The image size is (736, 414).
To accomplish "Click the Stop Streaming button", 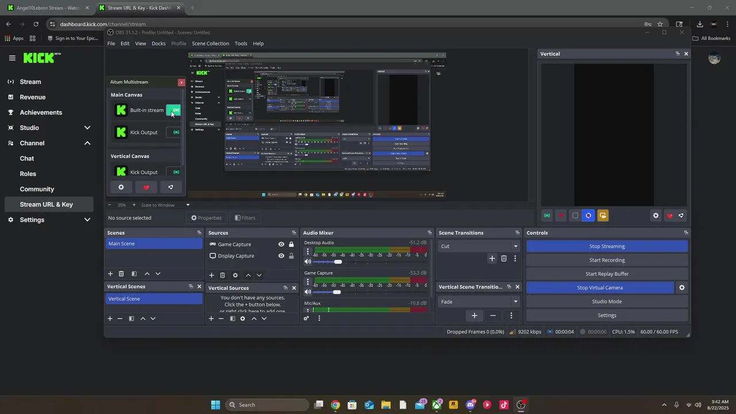I will tap(607, 246).
